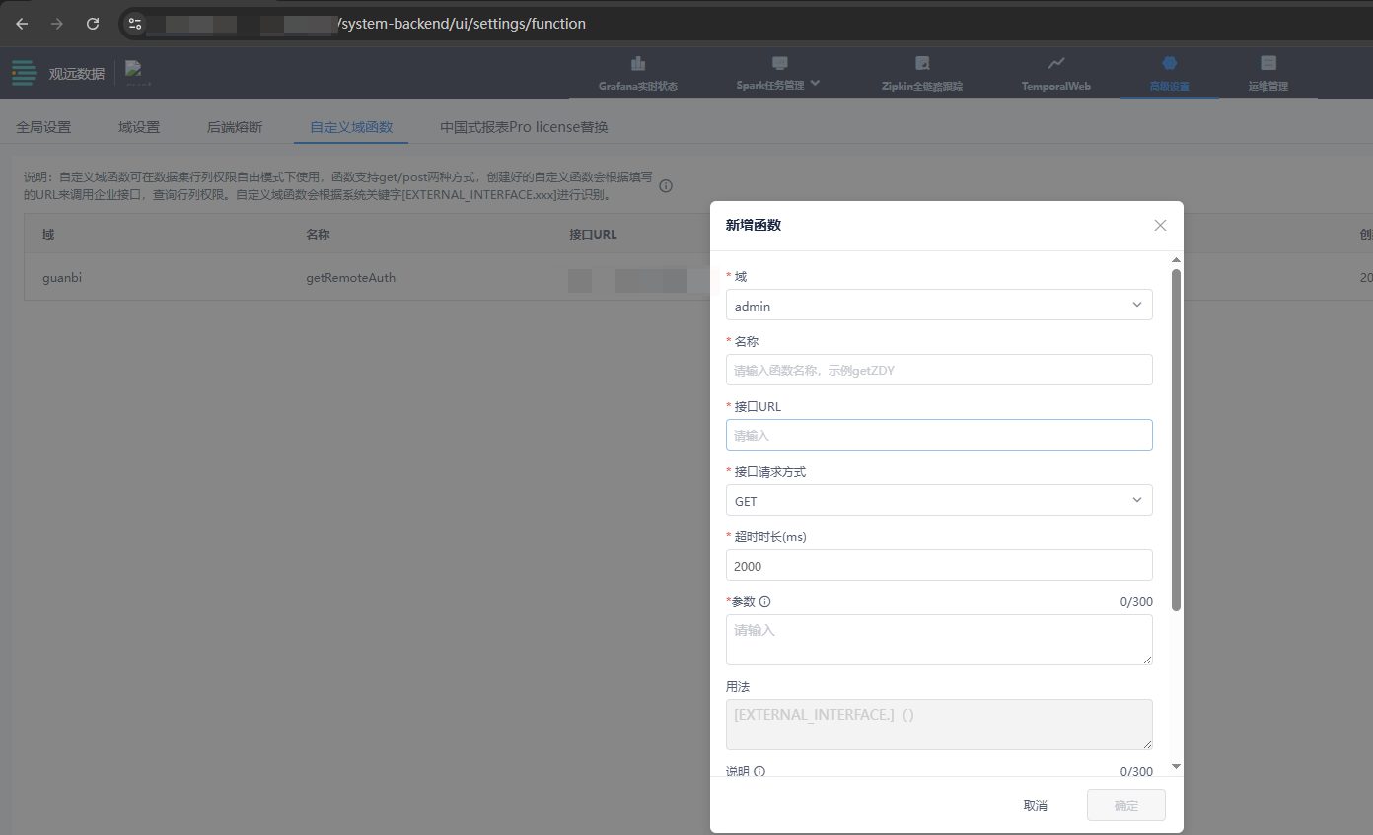The image size is (1373, 835).
Task: Open the 域 dropdown showing admin
Action: pyautogui.click(x=939, y=305)
